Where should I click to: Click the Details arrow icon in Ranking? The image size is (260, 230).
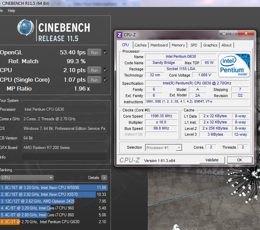coord(104,178)
